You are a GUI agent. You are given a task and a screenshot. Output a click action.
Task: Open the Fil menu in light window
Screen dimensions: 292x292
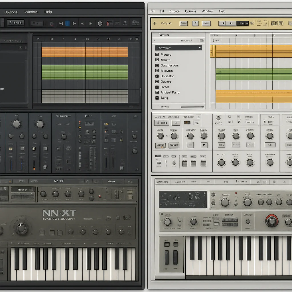[153, 11]
